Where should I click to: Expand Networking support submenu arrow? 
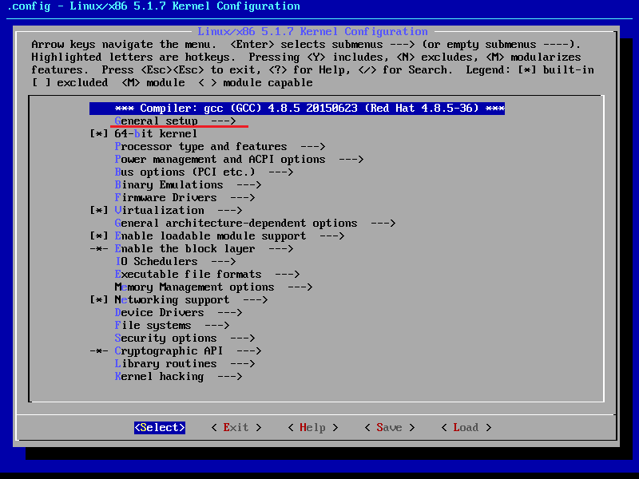[x=255, y=300]
